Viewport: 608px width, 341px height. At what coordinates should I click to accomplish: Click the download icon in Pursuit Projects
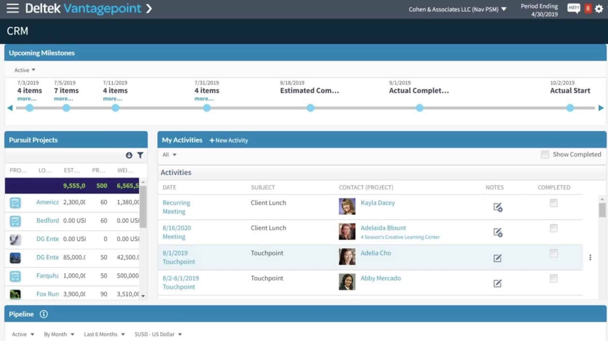coord(129,155)
